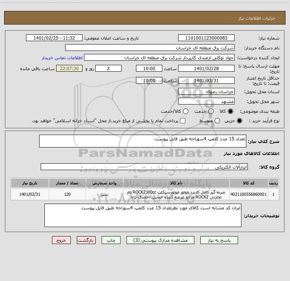The image size is (290, 281).
Task: Select the متوسط purchase type radio
Action: point(217,121)
